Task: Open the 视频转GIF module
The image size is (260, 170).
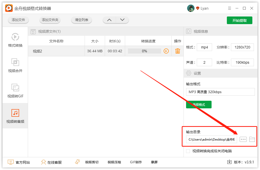Action: (15, 91)
